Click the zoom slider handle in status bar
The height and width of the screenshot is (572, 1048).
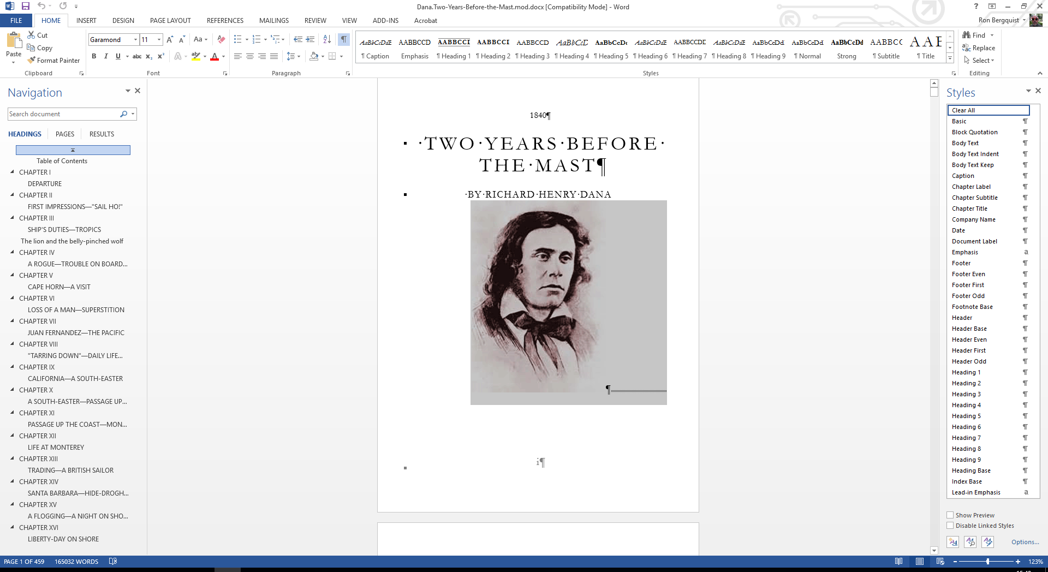pyautogui.click(x=987, y=562)
